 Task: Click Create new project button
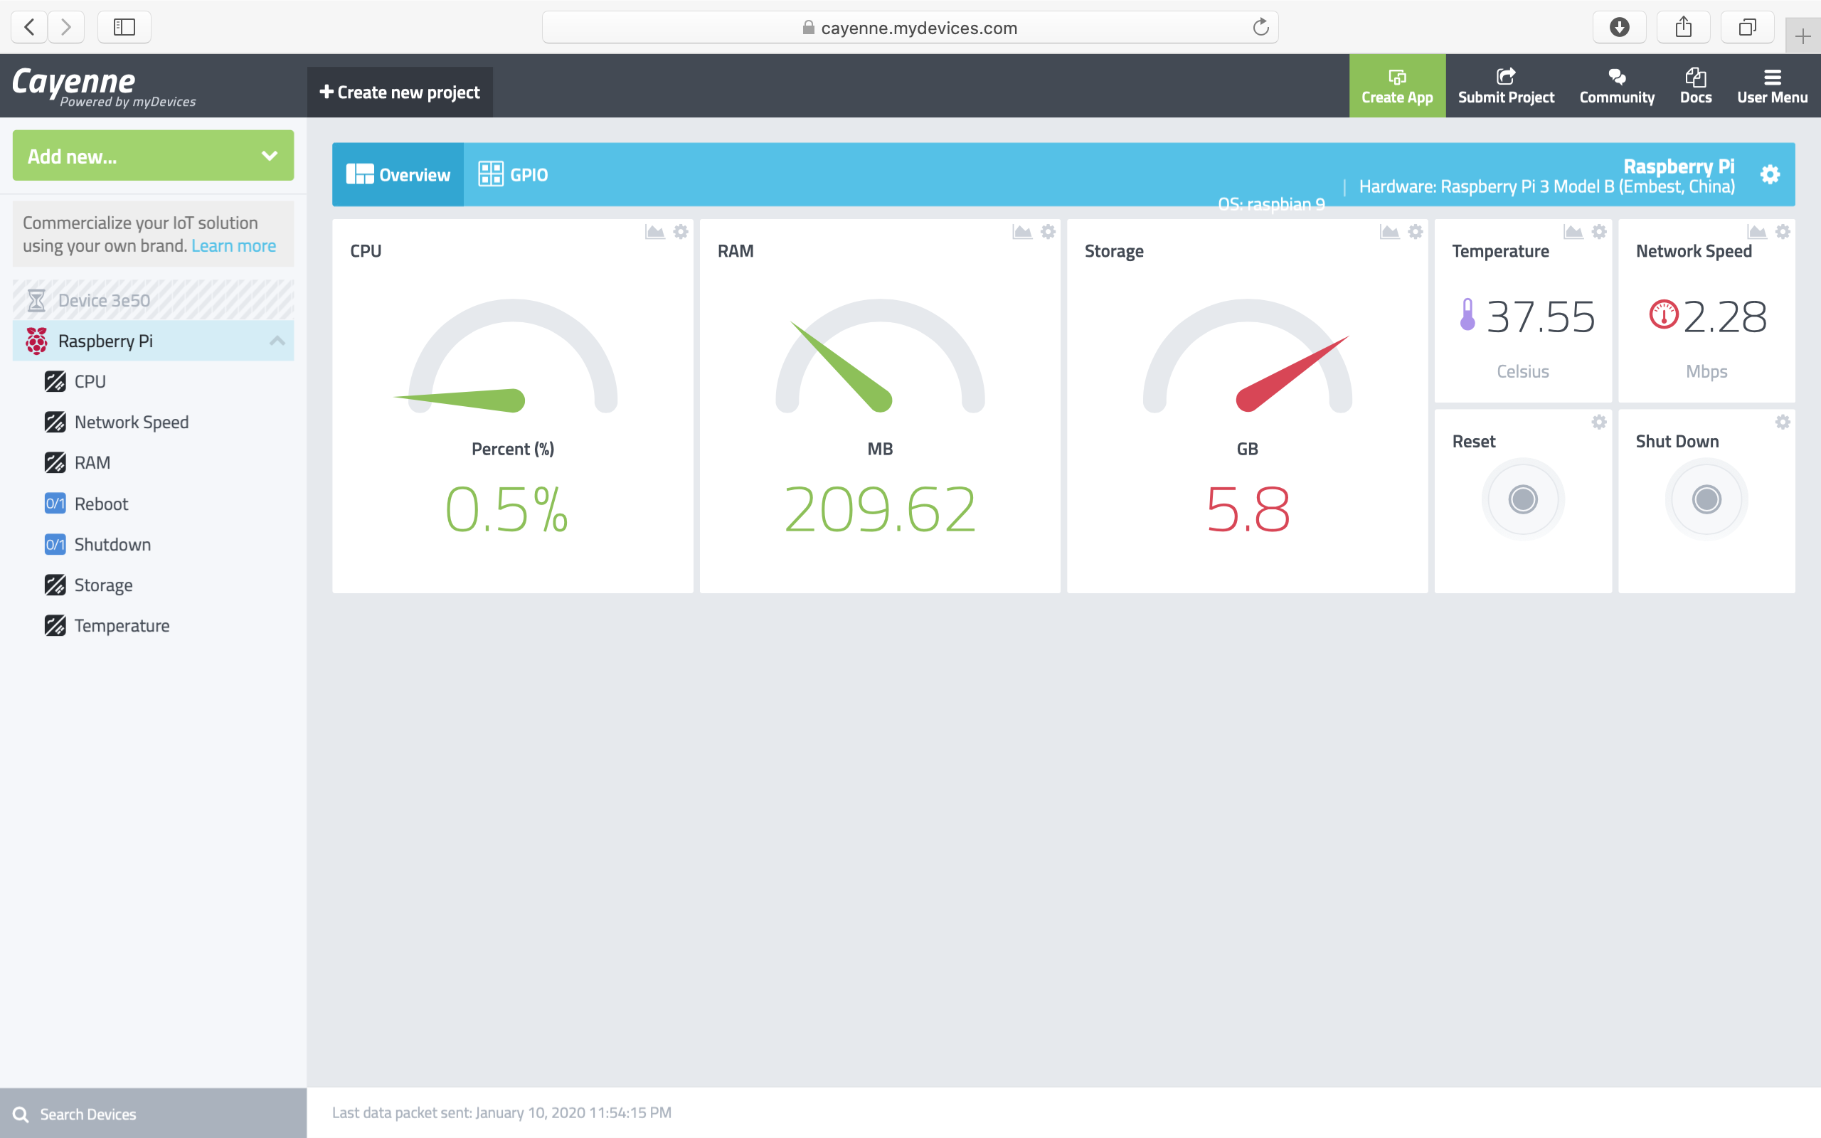[x=400, y=92]
